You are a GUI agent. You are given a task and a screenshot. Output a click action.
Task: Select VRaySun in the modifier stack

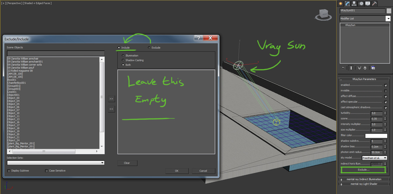(x=350, y=25)
